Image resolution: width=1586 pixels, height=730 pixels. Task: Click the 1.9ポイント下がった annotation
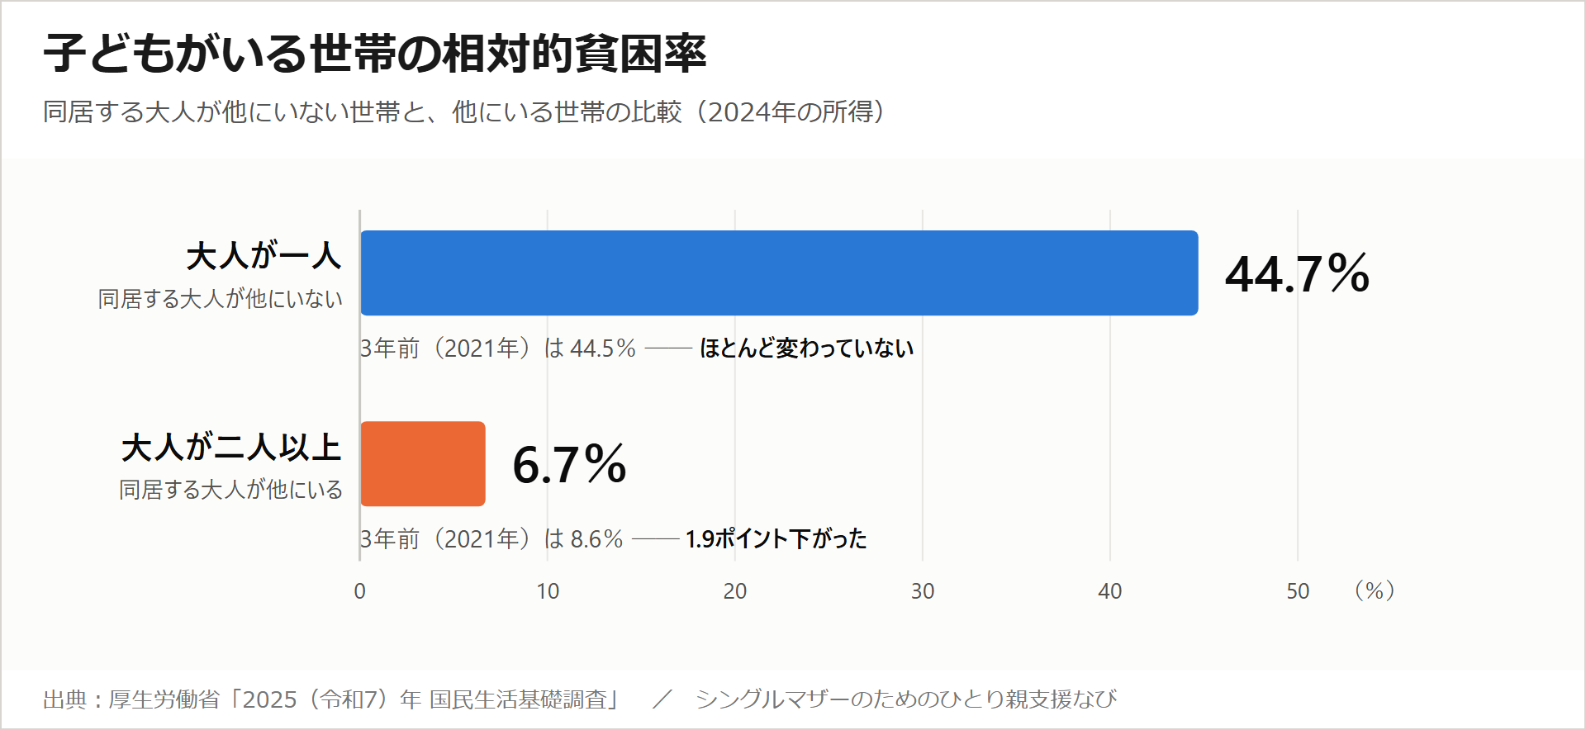click(x=776, y=538)
